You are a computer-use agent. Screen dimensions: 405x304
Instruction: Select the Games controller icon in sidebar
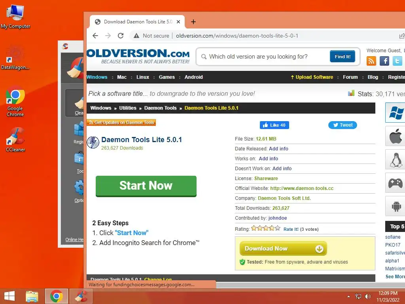396,183
